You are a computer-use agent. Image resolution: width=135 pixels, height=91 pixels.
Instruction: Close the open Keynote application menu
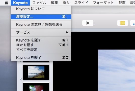point(20,3)
